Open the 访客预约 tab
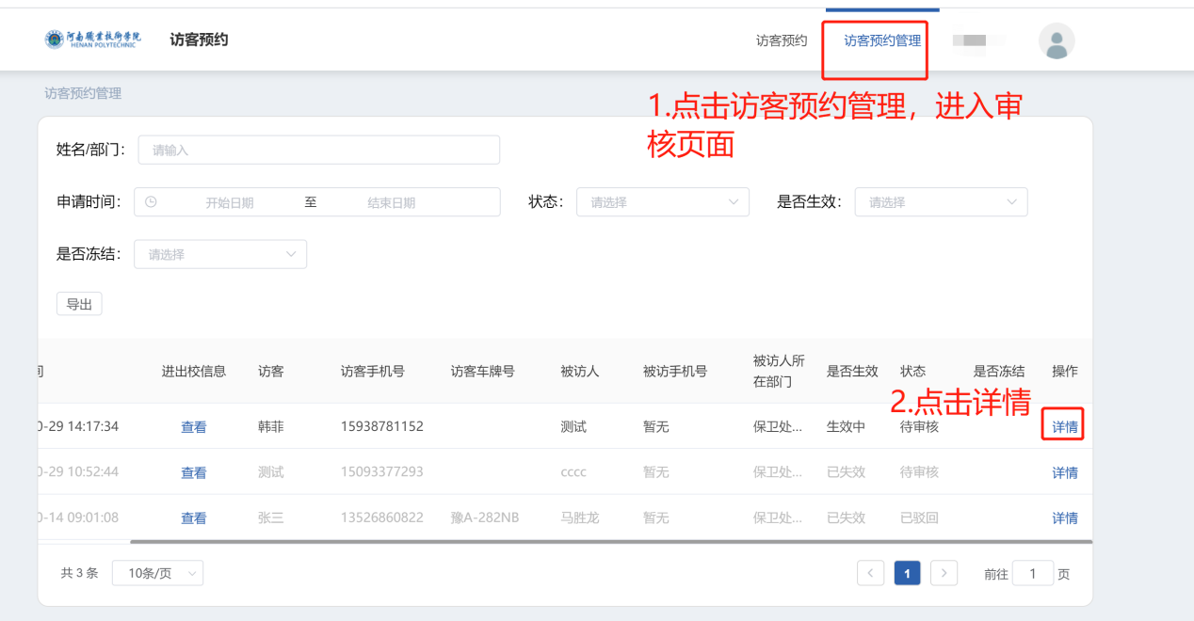Screen dimensions: 1194x621 pos(782,41)
